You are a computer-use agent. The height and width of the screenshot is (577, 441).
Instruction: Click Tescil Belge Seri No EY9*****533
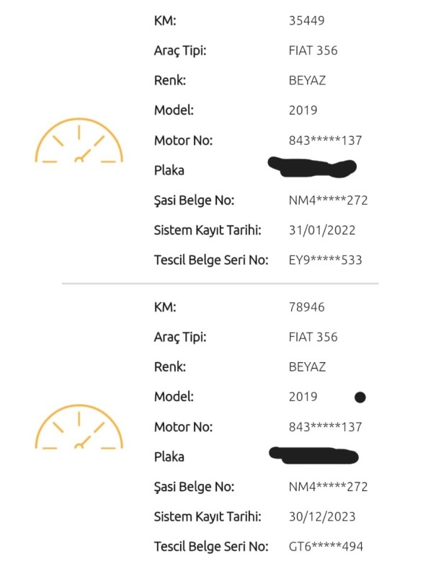click(325, 260)
